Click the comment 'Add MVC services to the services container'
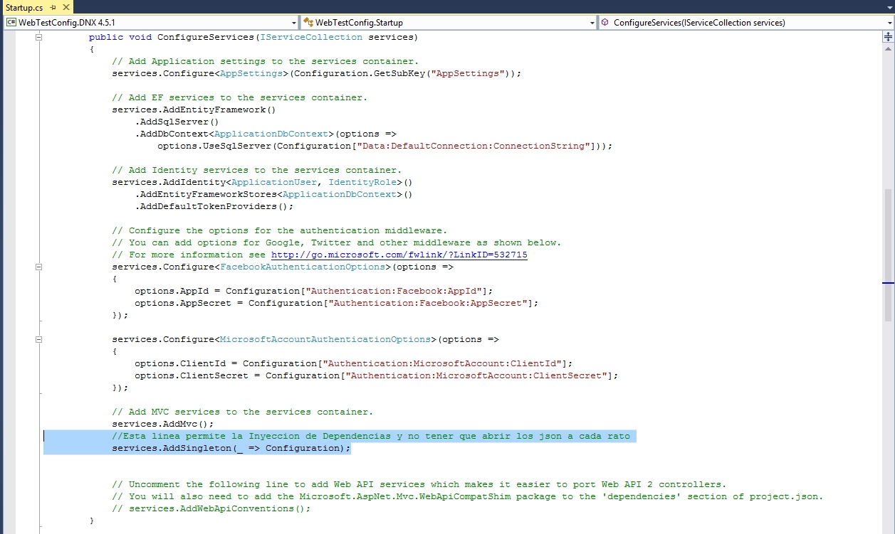The image size is (895, 534). click(242, 412)
